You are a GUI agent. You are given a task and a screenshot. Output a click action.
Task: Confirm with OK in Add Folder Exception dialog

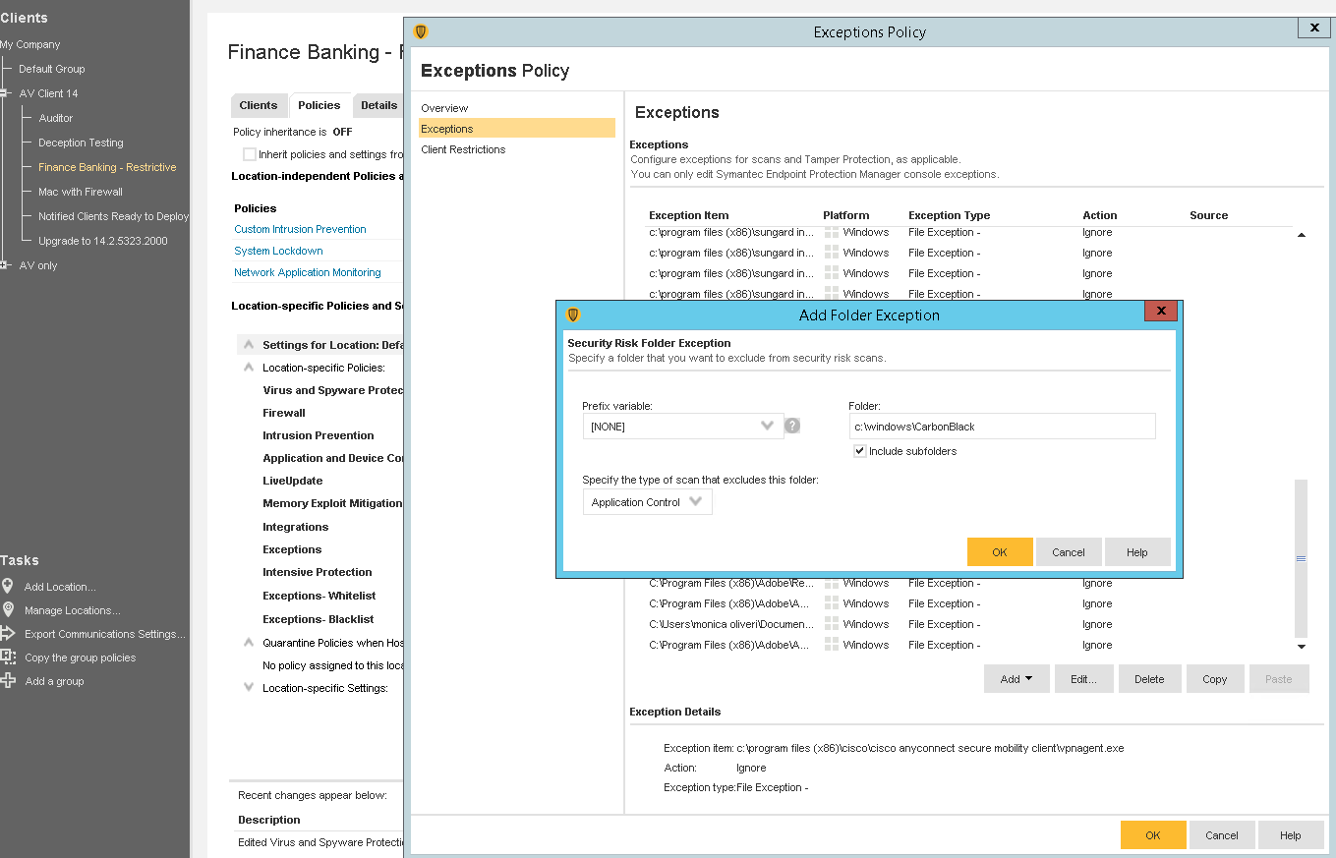pyautogui.click(x=1000, y=552)
